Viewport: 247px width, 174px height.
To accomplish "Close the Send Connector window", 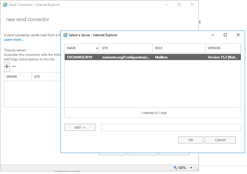I will point(192,5).
